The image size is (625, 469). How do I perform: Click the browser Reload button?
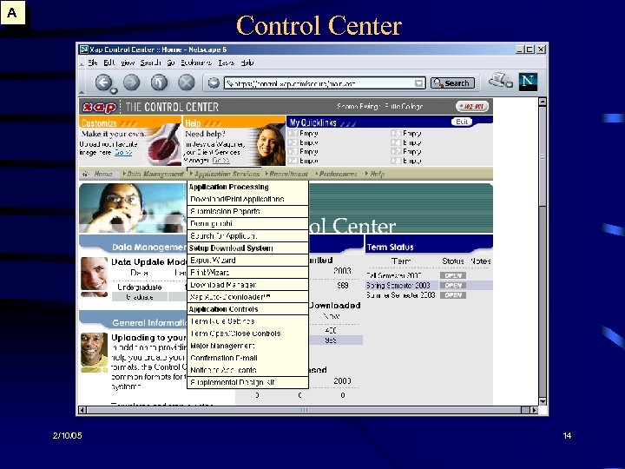pyautogui.click(x=159, y=83)
